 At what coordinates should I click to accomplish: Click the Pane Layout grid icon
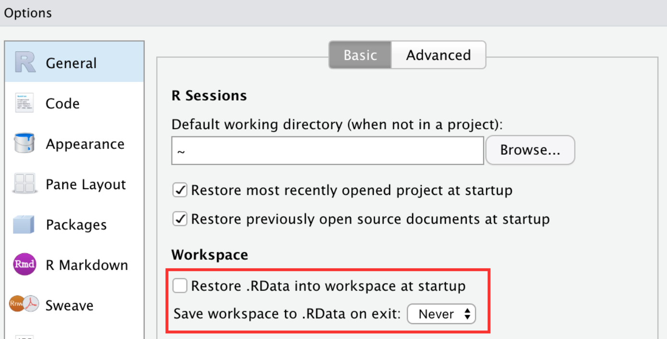[x=24, y=184]
